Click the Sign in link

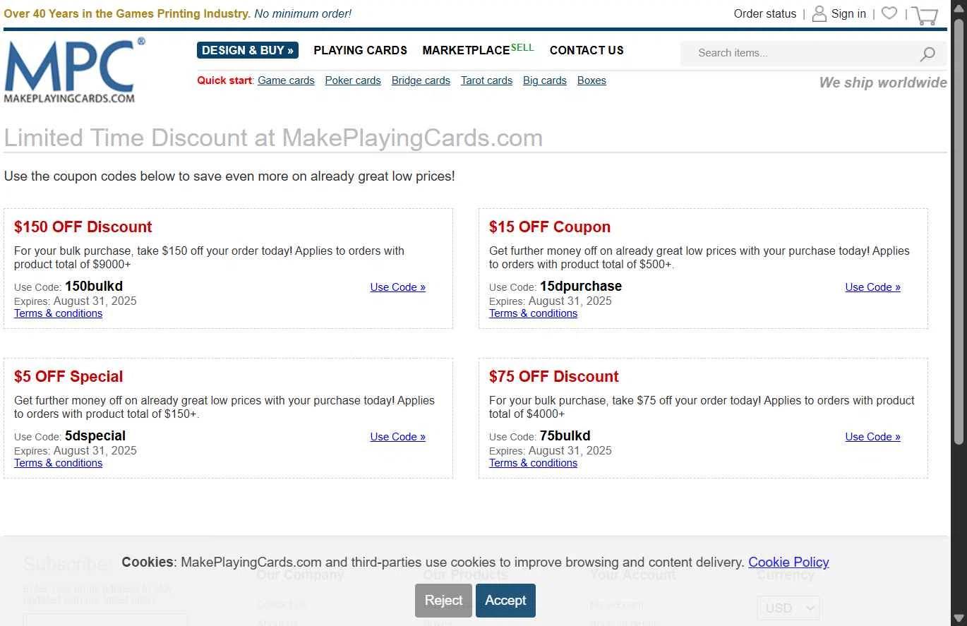848,13
